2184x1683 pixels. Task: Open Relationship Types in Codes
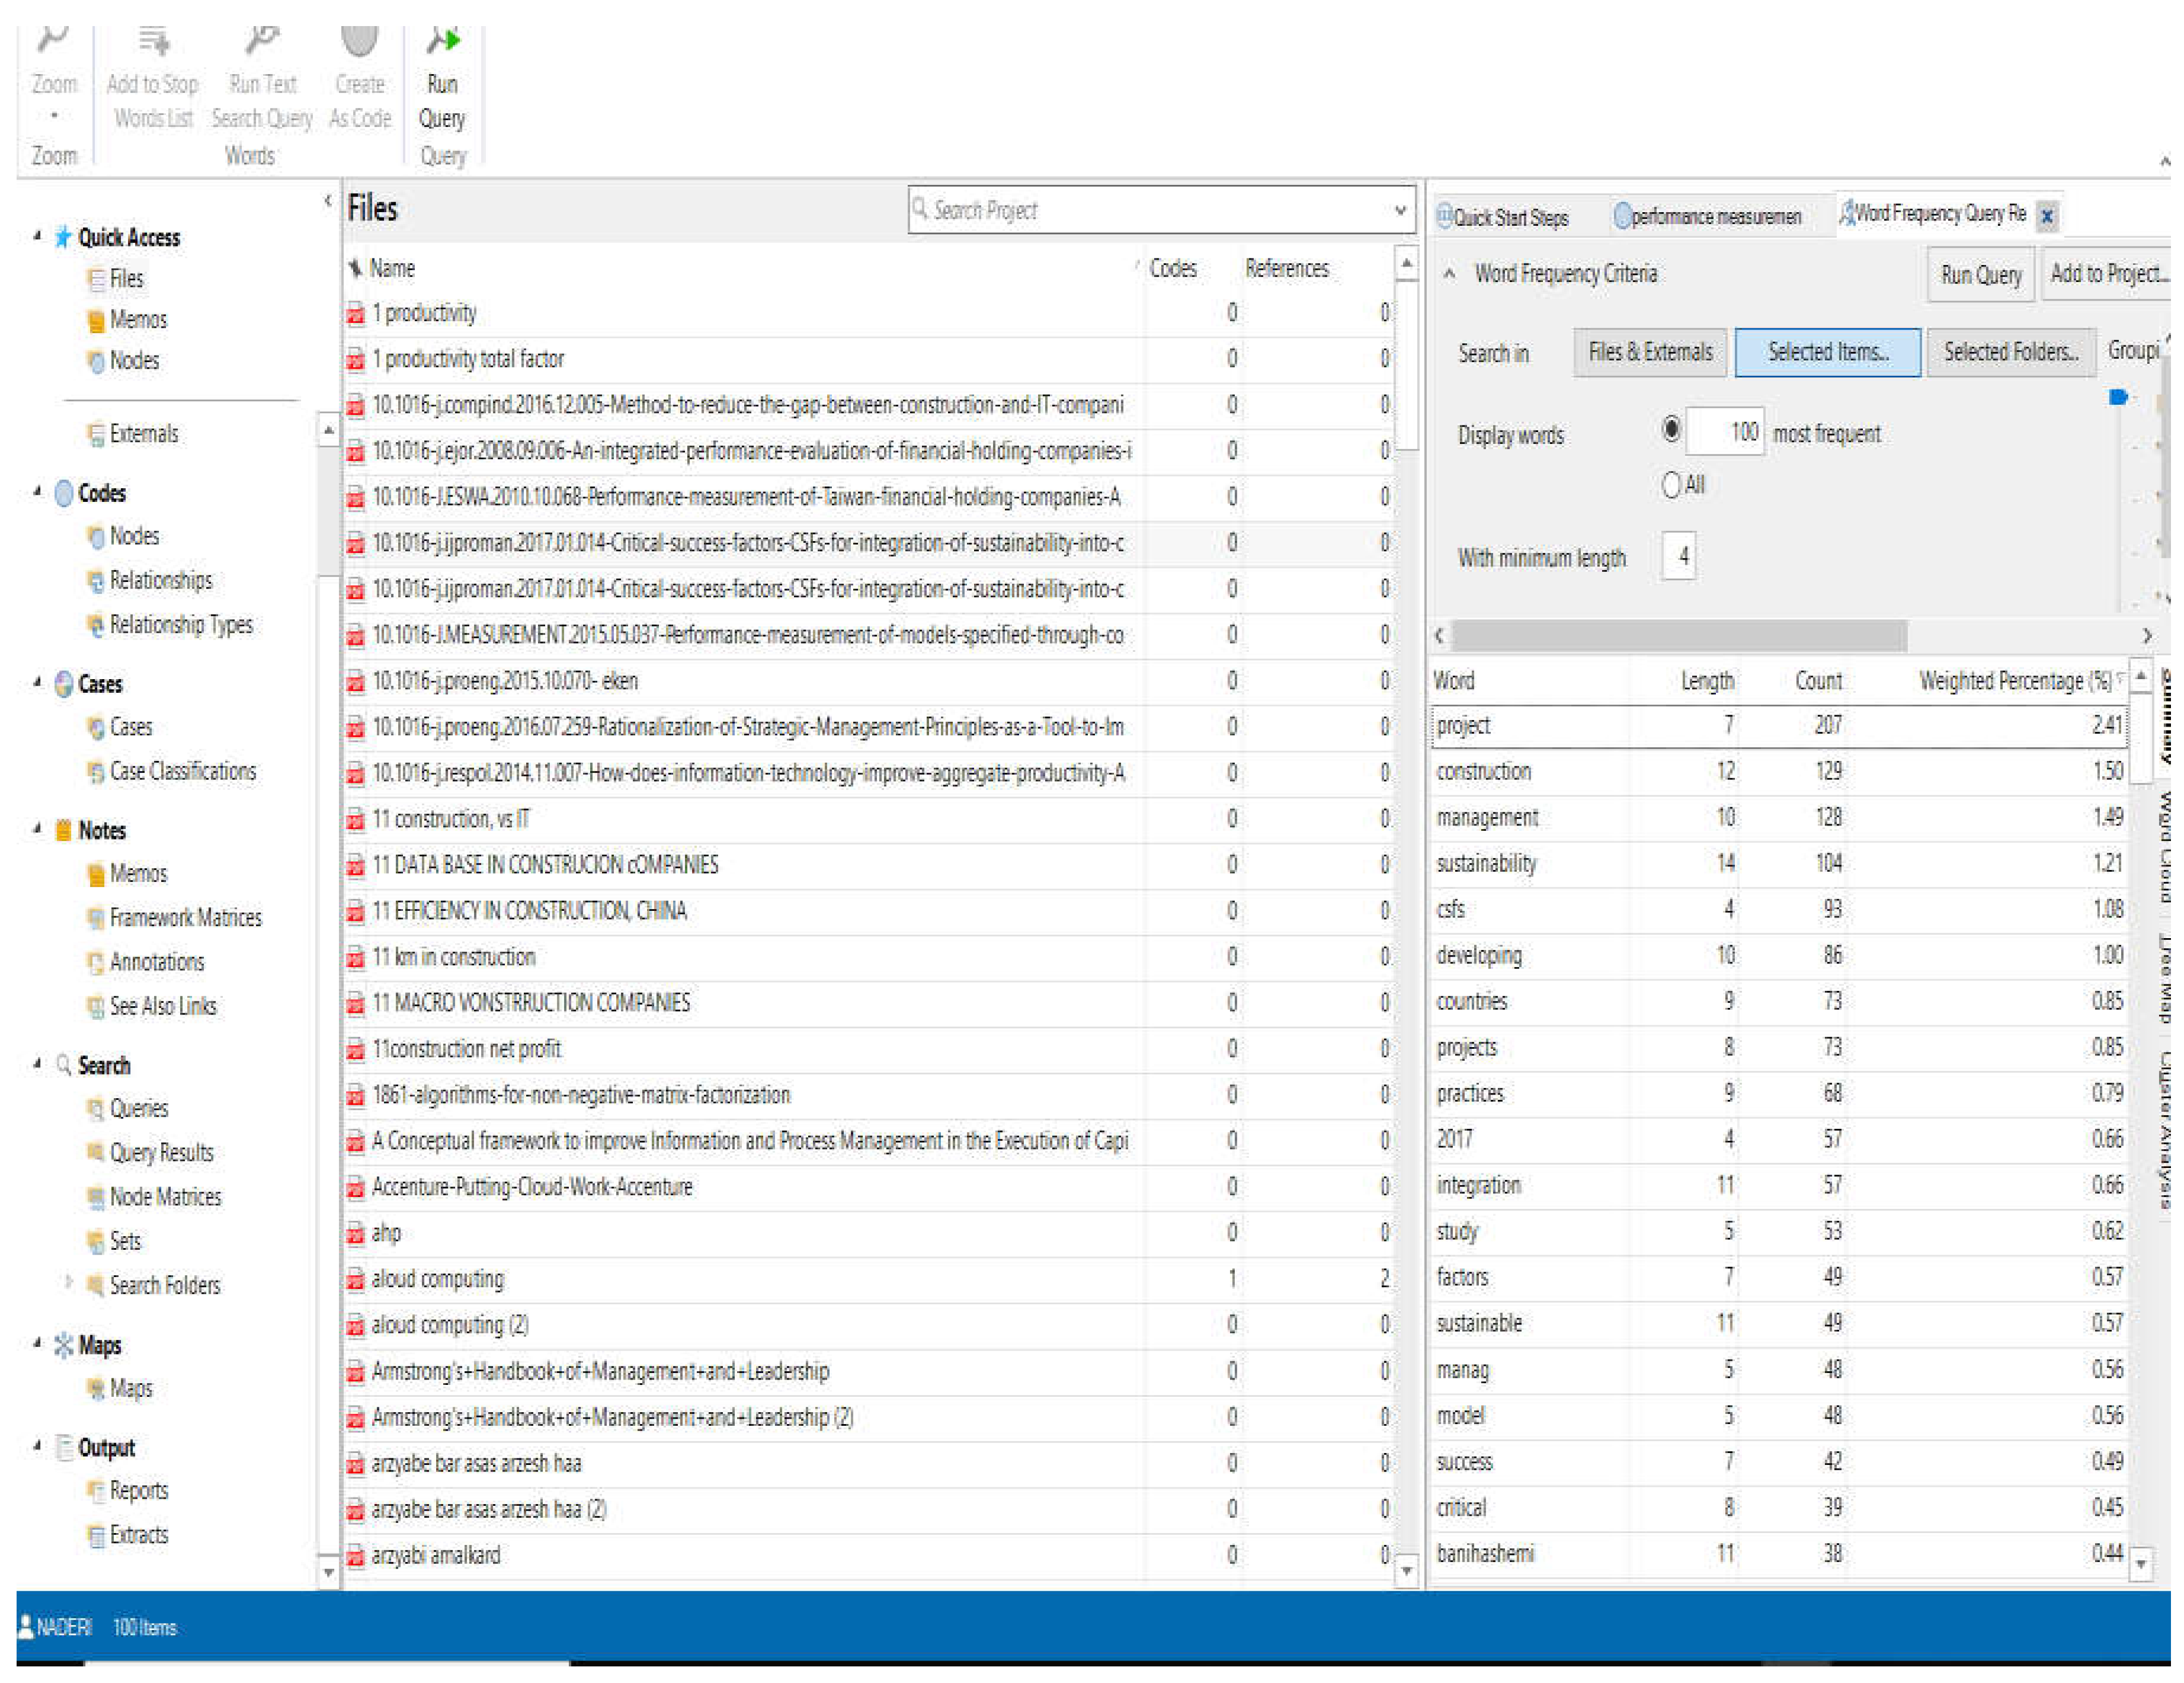180,625
